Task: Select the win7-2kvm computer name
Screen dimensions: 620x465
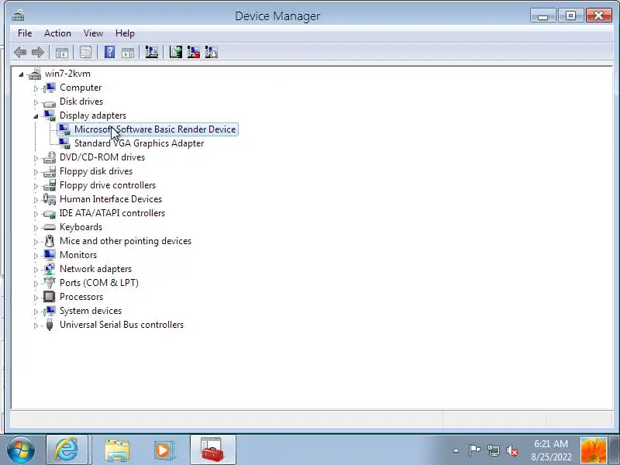Action: pos(67,74)
